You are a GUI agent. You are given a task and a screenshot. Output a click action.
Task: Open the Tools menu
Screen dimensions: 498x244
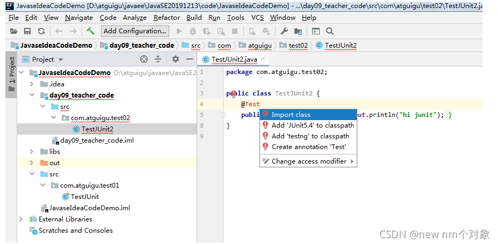click(x=236, y=18)
